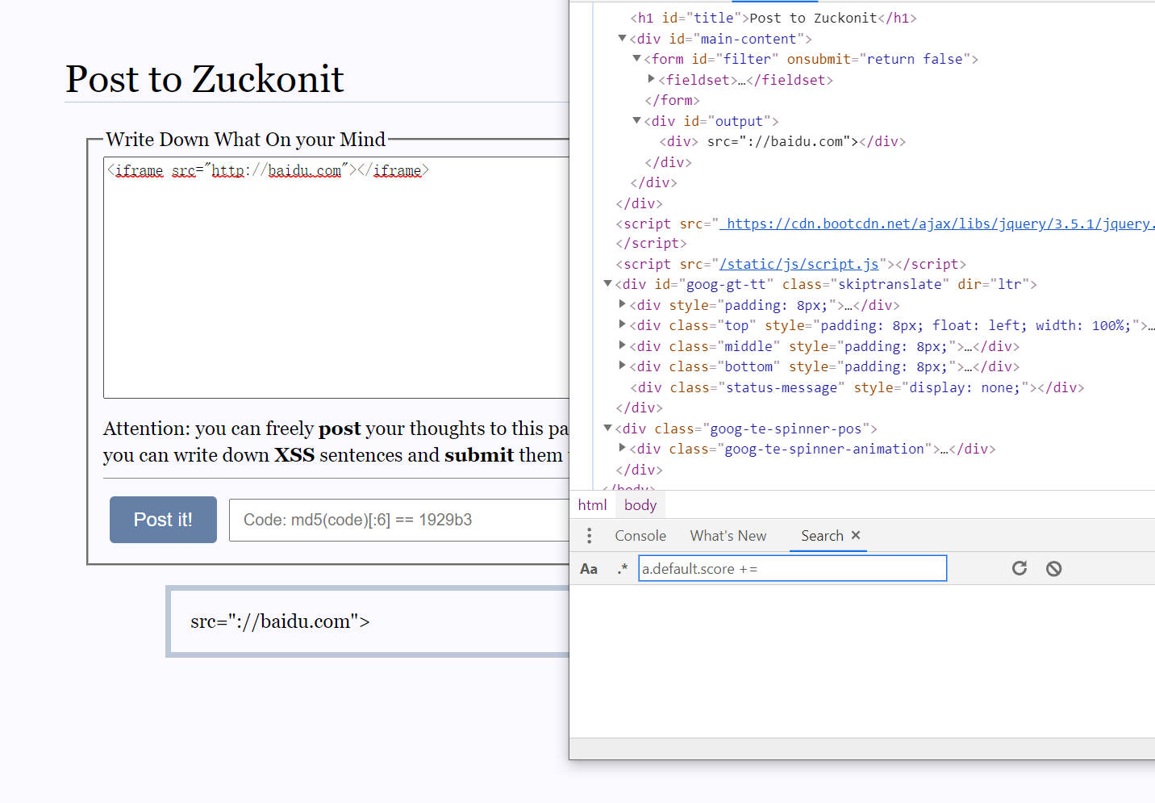Open the /static/js/script.js link

coord(799,264)
